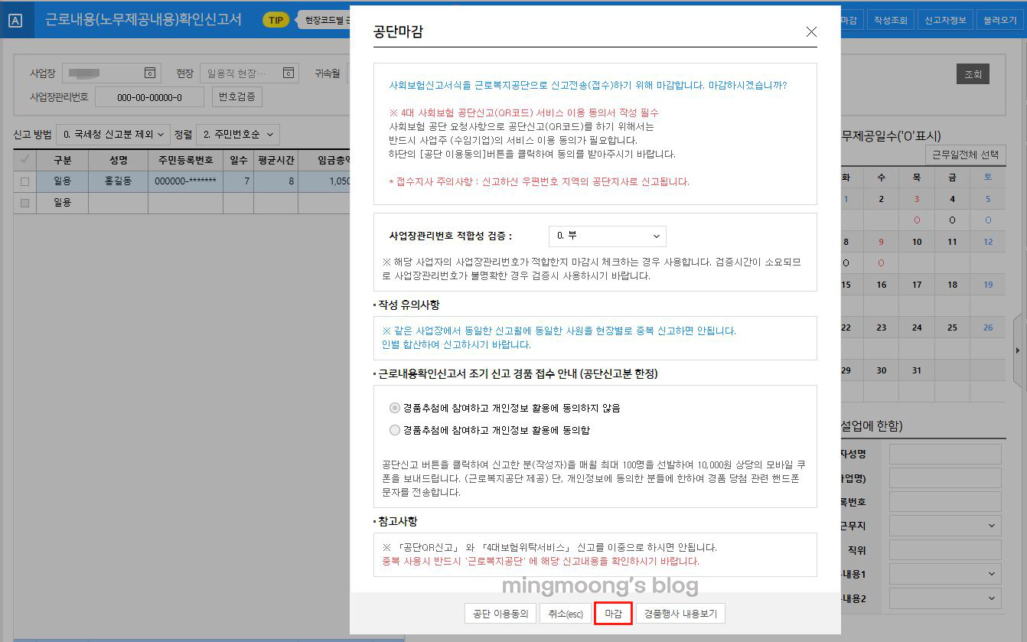Open the 사업장관리번호 적합성 검증 dropdown showing 0. 부

607,236
